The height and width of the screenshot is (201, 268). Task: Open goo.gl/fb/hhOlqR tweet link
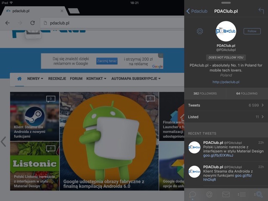click(227, 178)
